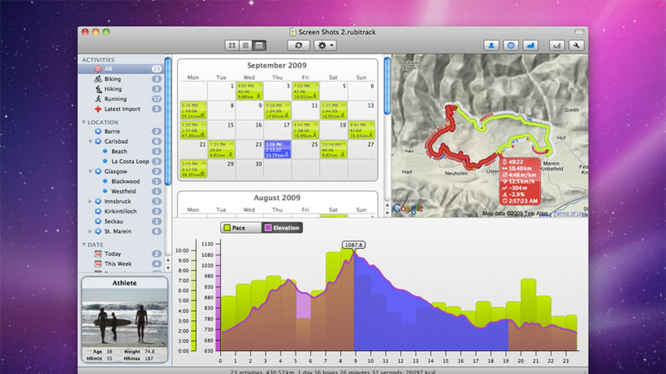
Task: Open the This Week calendar icon
Action: pyautogui.click(x=98, y=263)
